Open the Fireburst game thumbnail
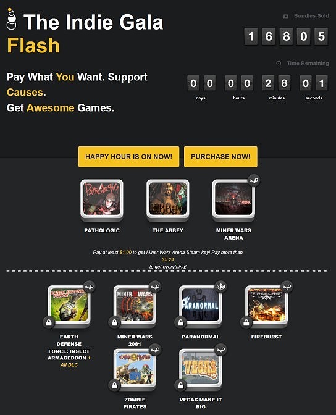The width and height of the screenshot is (336, 415). [x=266, y=306]
